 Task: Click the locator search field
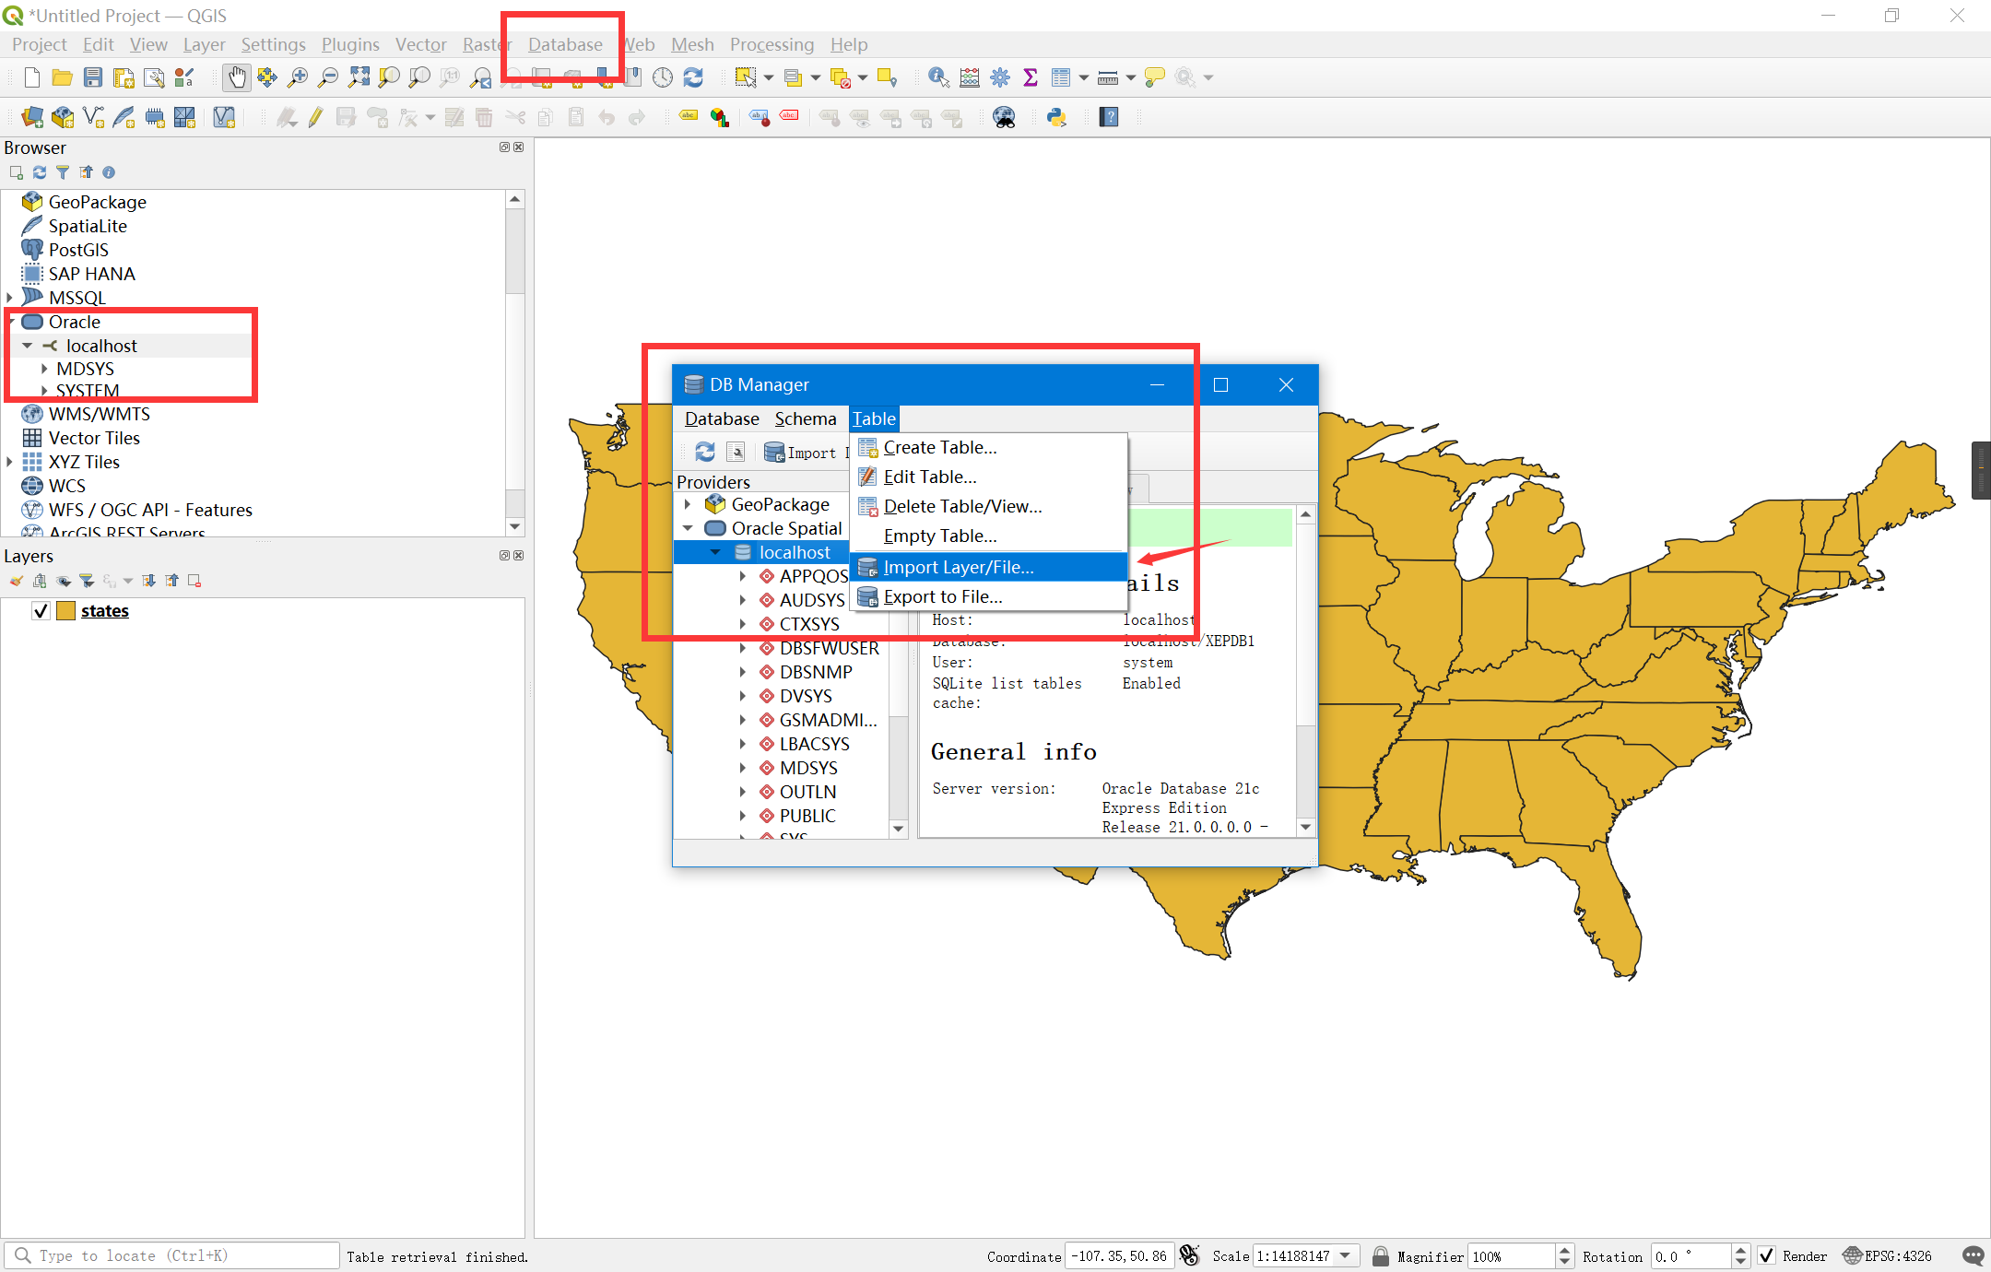(x=172, y=1255)
